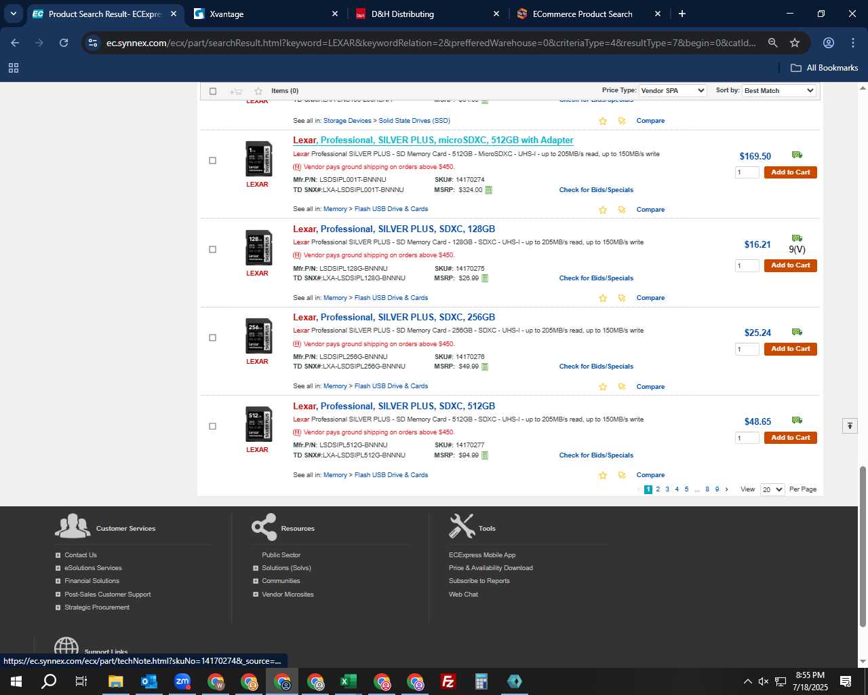The image size is (868, 695).
Task: Tick the checkbox for SILVER PLUS SDXC 512GB
Action: (212, 426)
